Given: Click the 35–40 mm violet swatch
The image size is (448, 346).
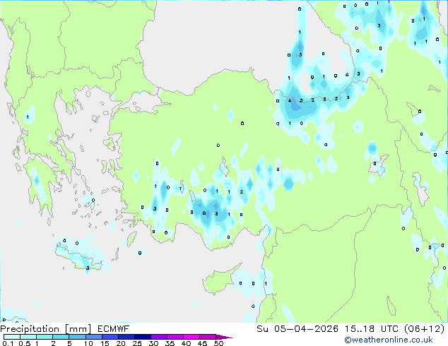Looking at the screenshot, I should (175, 337).
